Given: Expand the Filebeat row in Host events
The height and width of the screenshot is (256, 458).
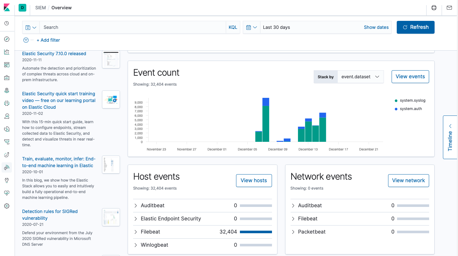Looking at the screenshot, I should (x=136, y=232).
